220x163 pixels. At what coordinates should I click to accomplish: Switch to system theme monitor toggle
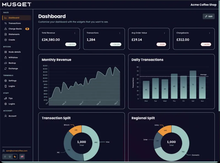(10, 156)
